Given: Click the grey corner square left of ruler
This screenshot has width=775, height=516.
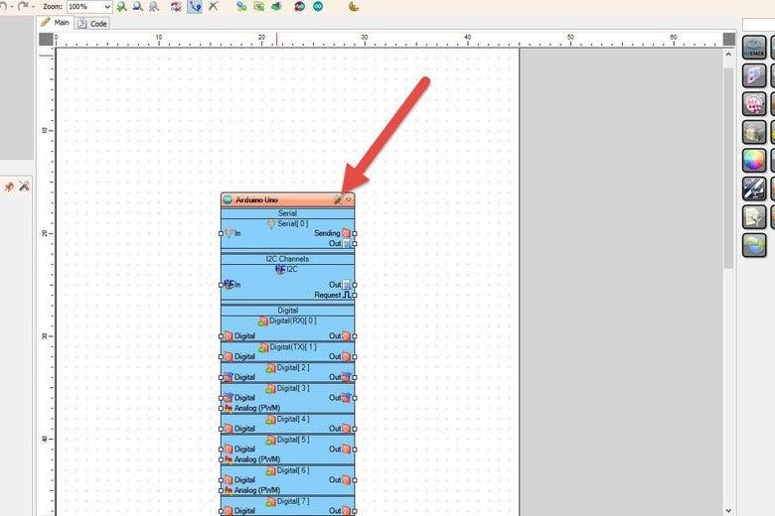Looking at the screenshot, I should (x=46, y=39).
